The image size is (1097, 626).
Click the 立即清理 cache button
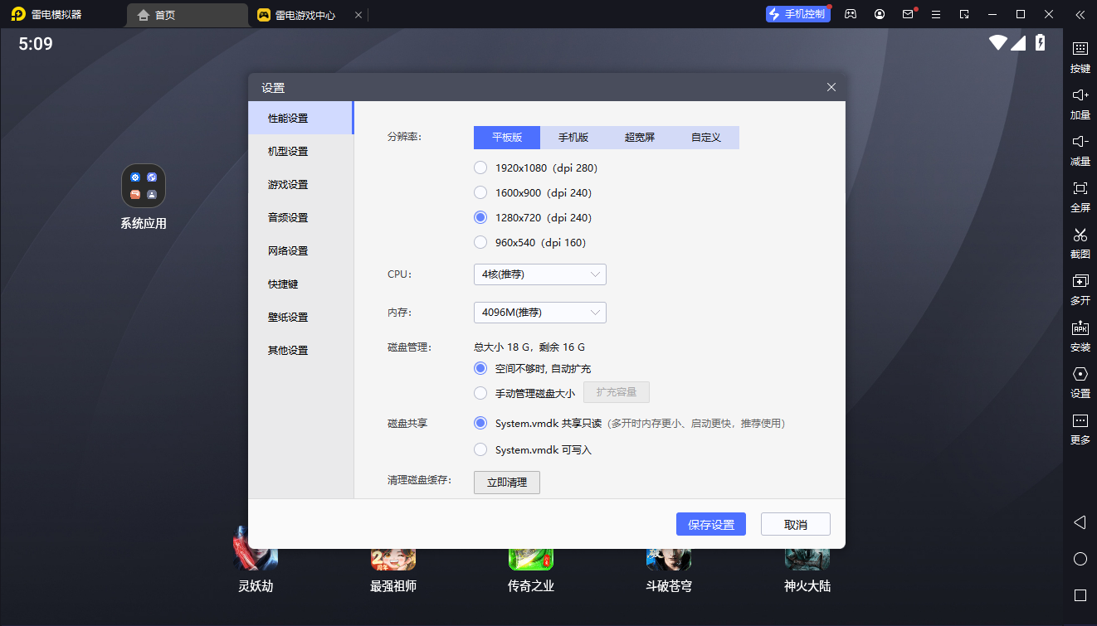point(506,483)
